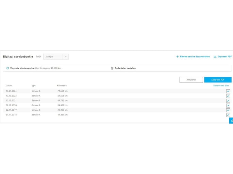Uncheck the 09.12.2020 Service A row
Image resolution: width=233 pixels, height=174 pixels.
228,106
